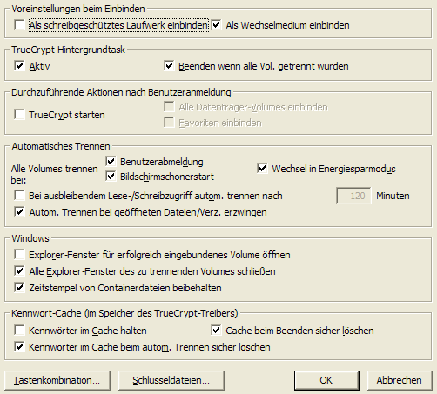Viewport: 437px width, 394px height.
Task: Click 'Voreinstellungen beim Einbinden' group title
Action: (x=78, y=9)
